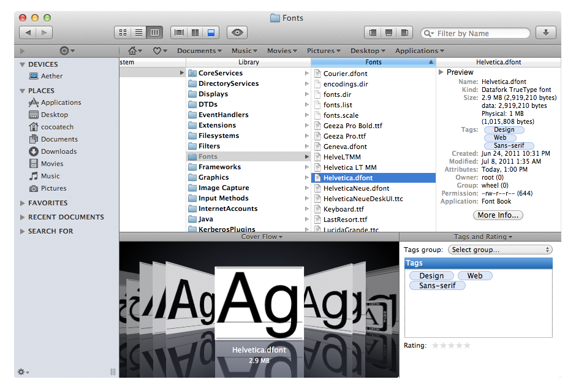Viewport: 576px width, 390px height.
Task: Select Geneva.dfont file
Action: point(373,147)
